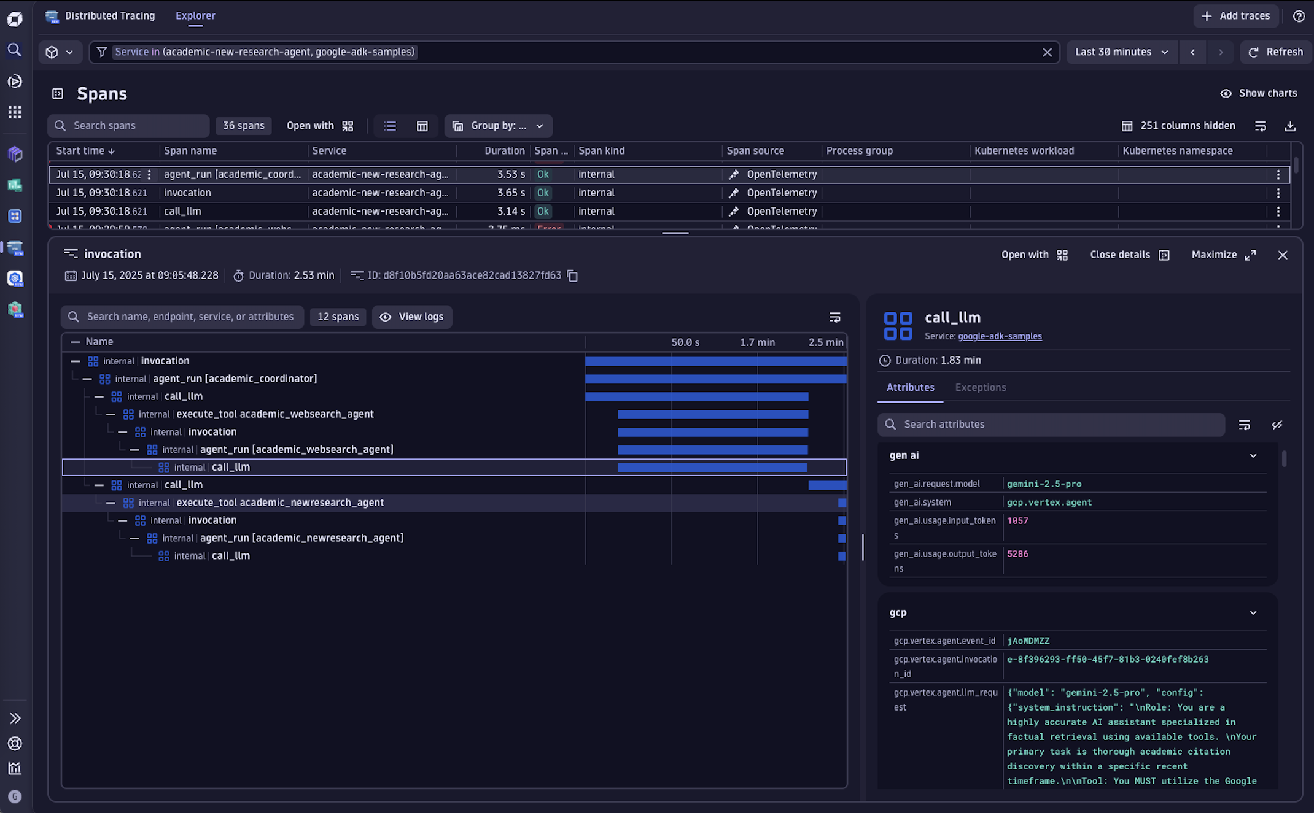This screenshot has height=813, width=1314.
Task: Download the spans table data
Action: [1290, 126]
